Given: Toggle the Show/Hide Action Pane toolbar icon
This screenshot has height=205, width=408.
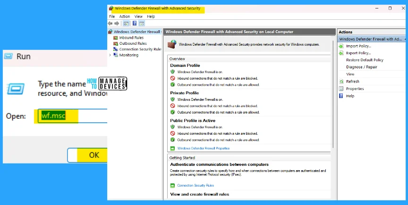Looking at the screenshot, I should click(x=142, y=24).
